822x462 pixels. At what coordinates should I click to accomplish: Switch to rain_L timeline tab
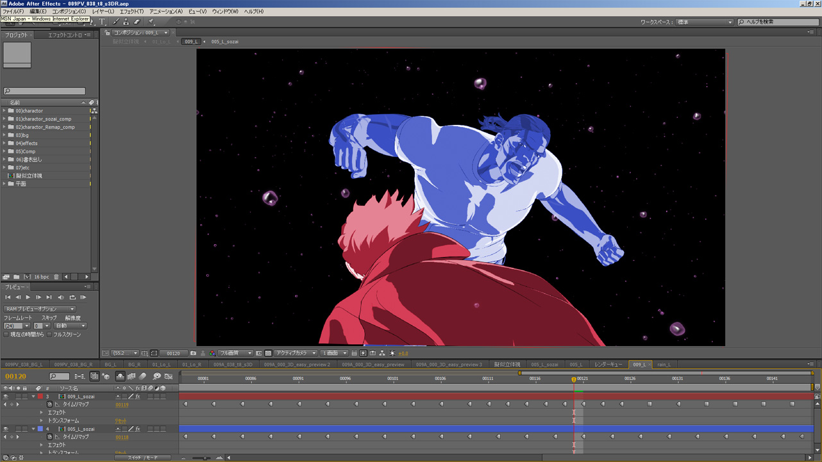(x=664, y=365)
